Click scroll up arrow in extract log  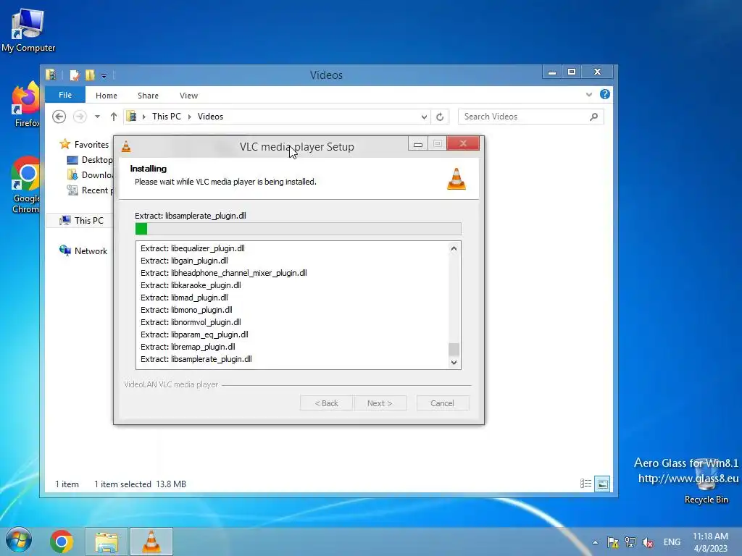coord(454,248)
